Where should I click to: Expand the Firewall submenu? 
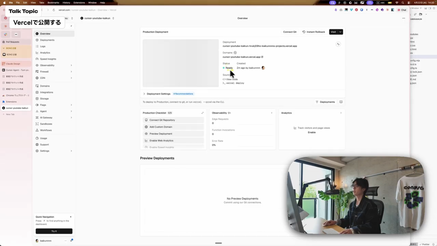[71, 72]
